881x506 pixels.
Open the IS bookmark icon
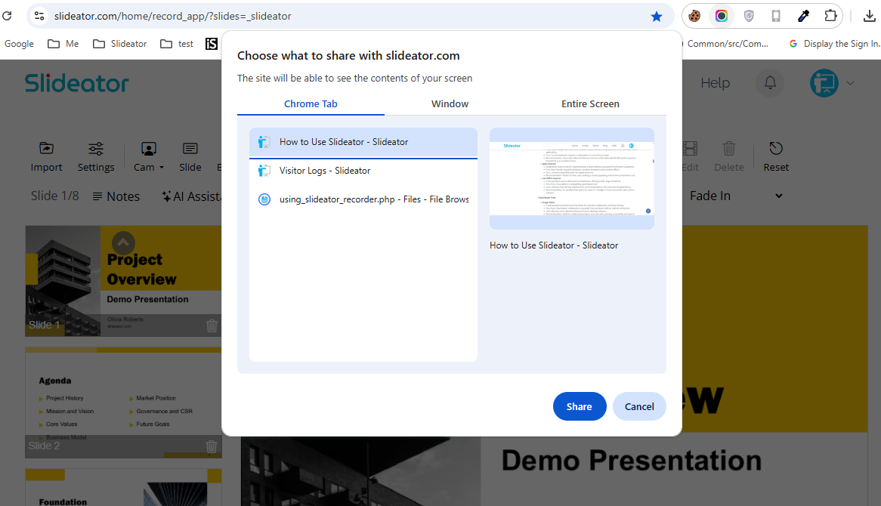[x=212, y=44]
